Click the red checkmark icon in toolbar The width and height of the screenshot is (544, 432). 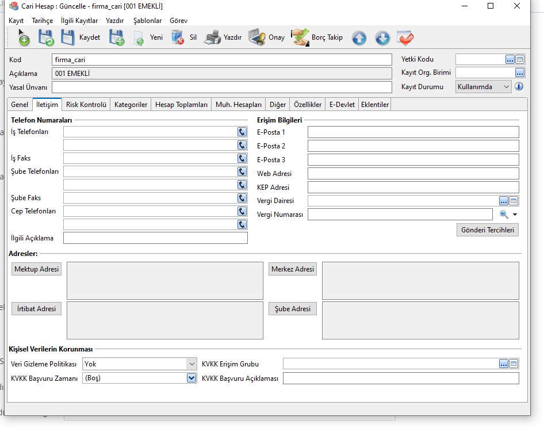(x=405, y=39)
